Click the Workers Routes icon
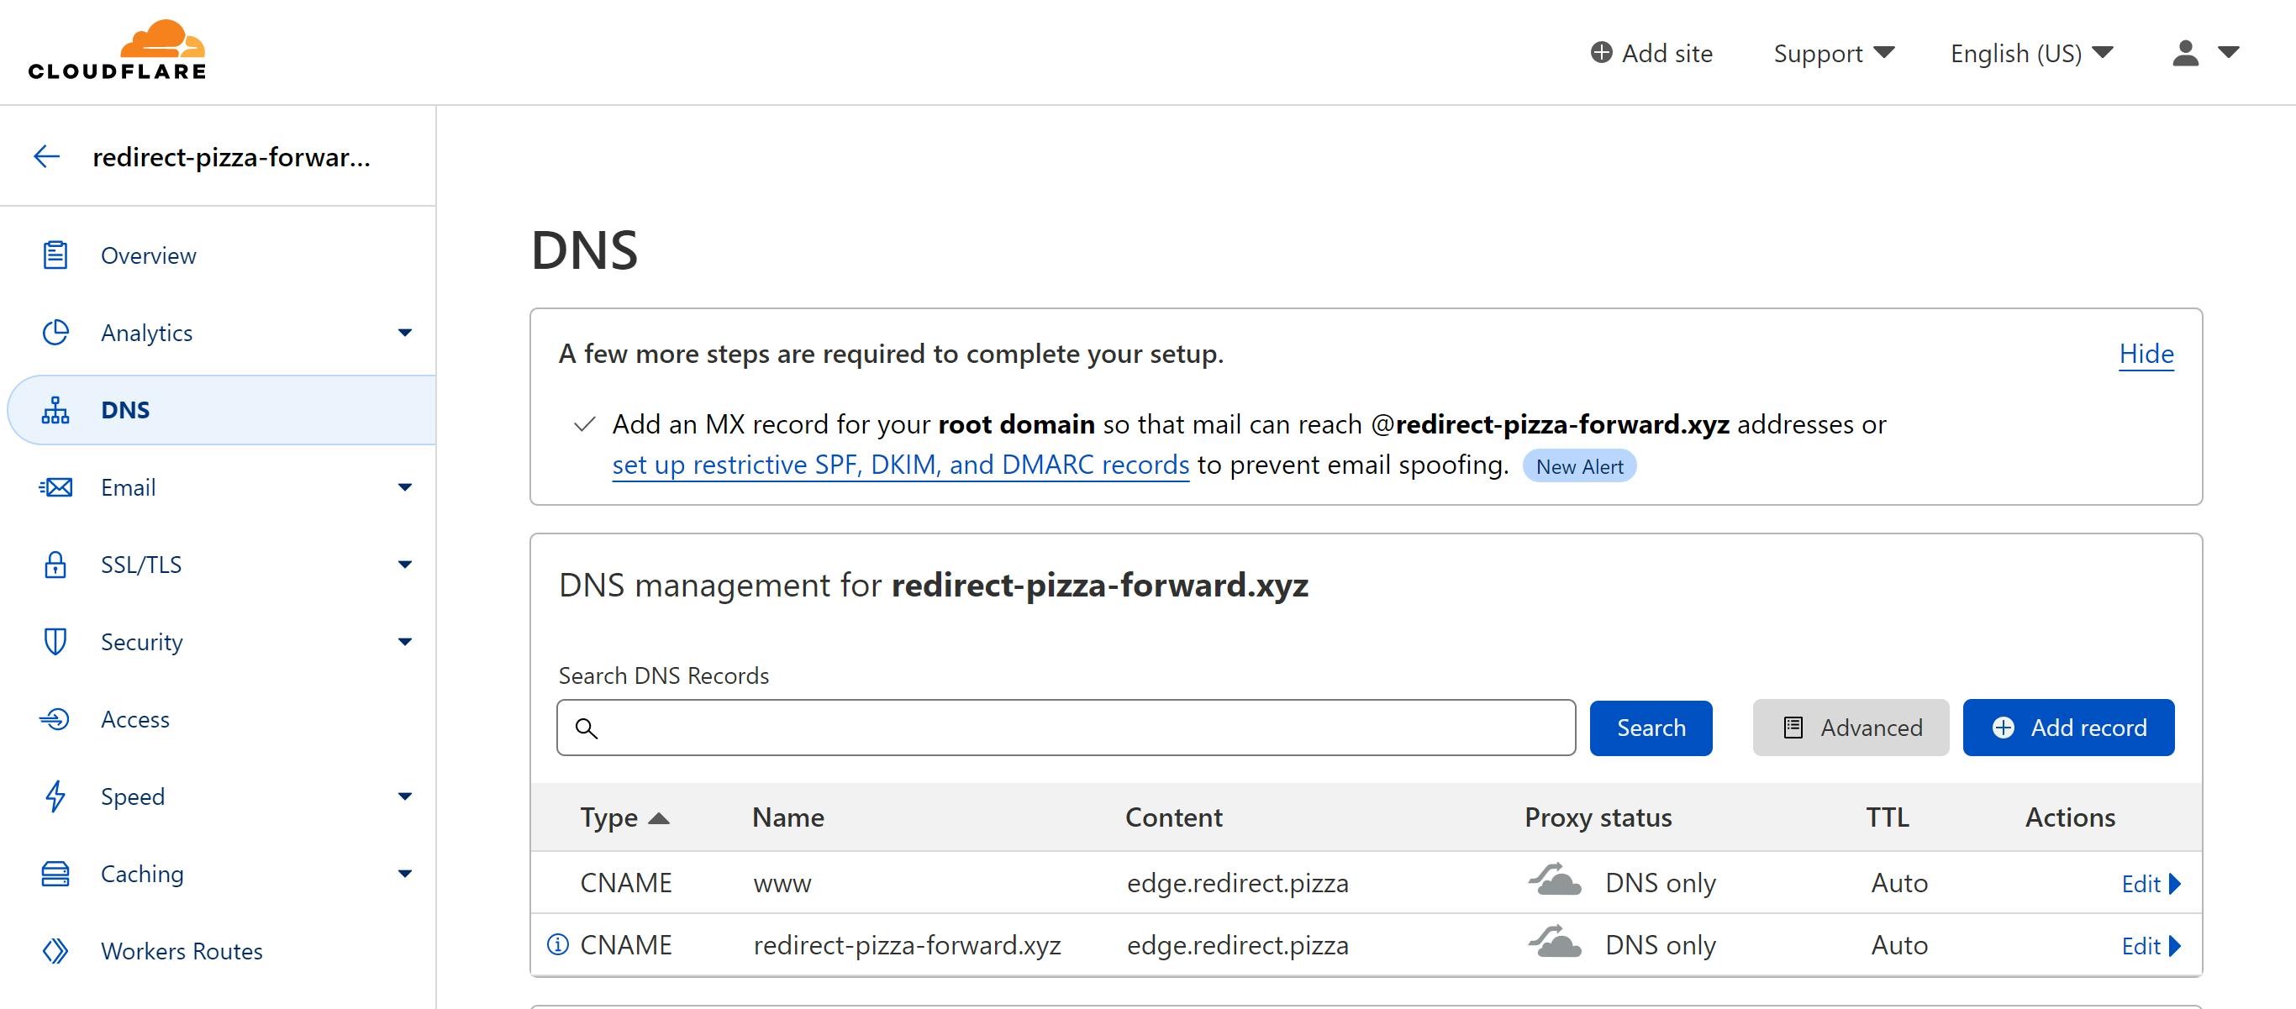The image size is (2296, 1009). (55, 951)
